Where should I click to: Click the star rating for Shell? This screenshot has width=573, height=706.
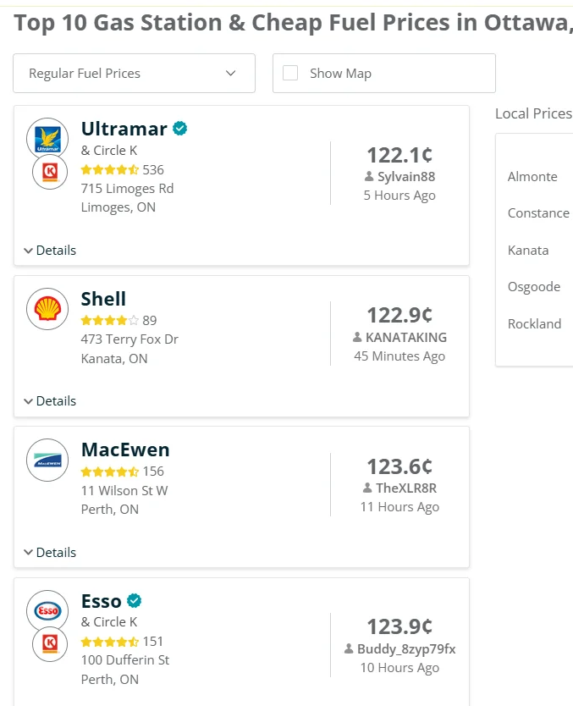point(110,321)
